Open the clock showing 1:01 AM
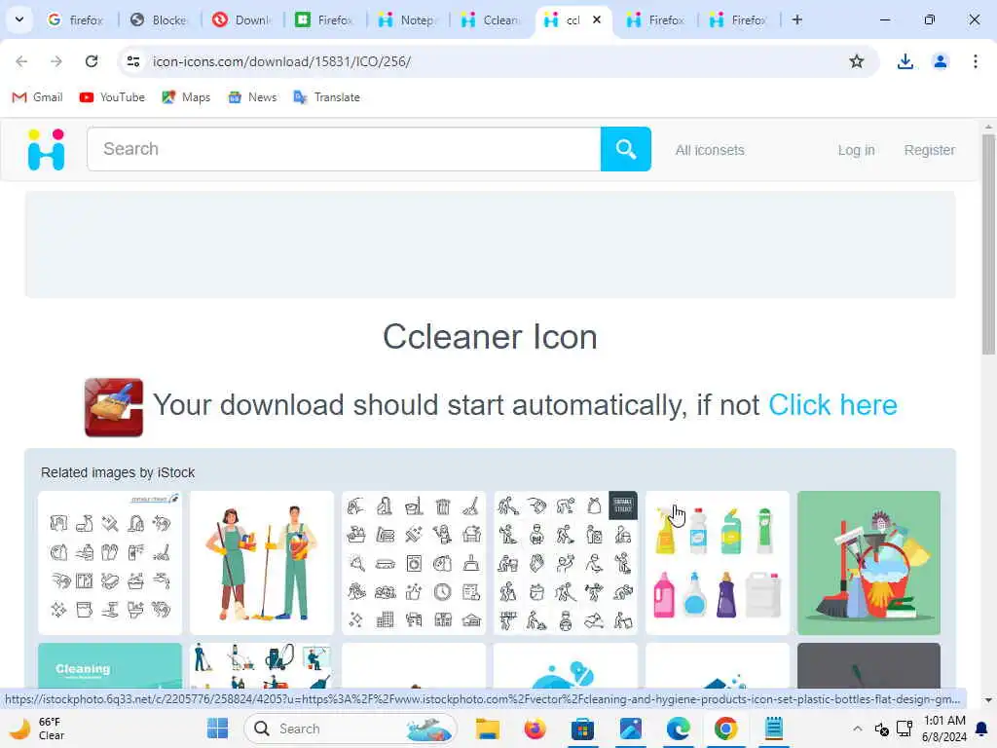997x748 pixels. [944, 729]
